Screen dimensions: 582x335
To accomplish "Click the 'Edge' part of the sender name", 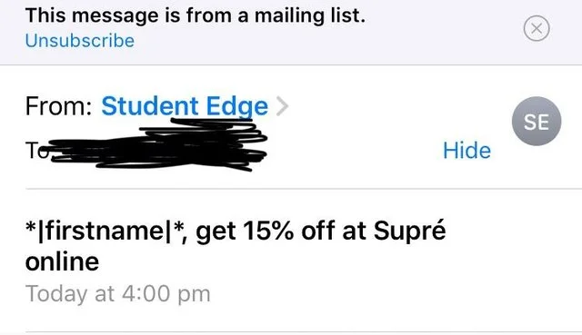I will tap(236, 107).
